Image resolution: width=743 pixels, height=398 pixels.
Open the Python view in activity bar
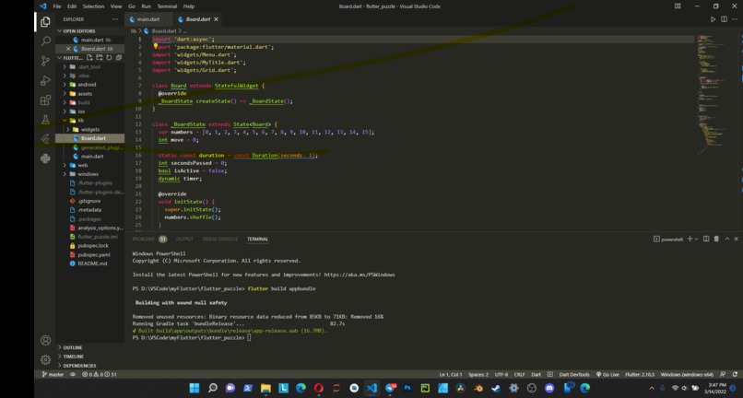[x=45, y=158]
